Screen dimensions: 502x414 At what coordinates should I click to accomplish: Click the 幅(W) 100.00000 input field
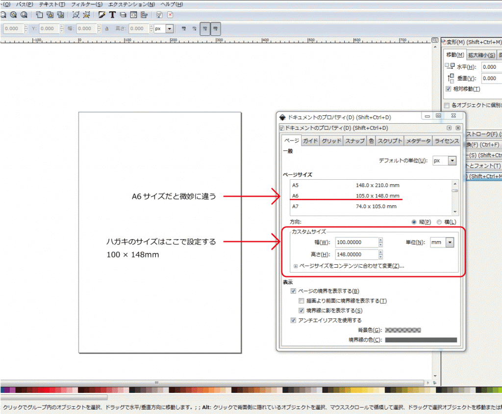click(x=357, y=243)
